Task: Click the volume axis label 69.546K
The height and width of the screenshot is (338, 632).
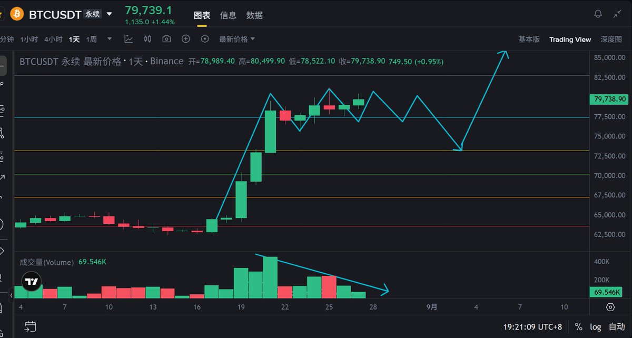Action: pyautogui.click(x=606, y=292)
